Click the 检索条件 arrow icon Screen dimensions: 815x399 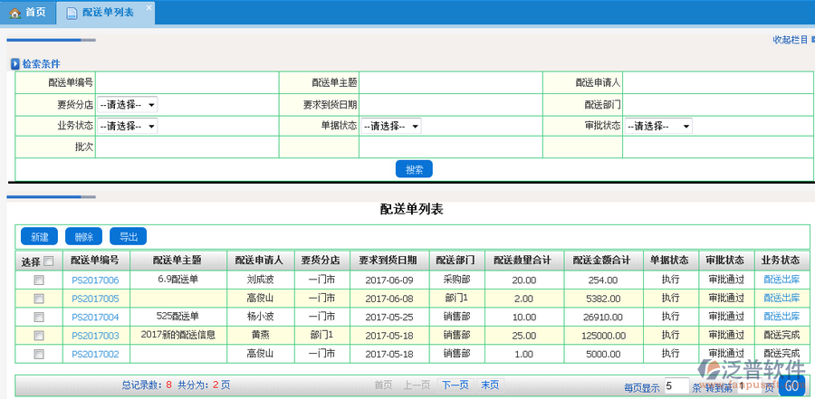(x=14, y=64)
